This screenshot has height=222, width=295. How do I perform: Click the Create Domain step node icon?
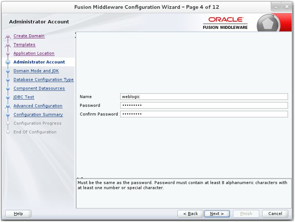[8, 36]
